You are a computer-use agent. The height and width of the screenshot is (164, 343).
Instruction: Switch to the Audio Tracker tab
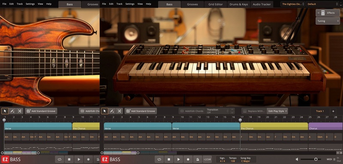262,4
